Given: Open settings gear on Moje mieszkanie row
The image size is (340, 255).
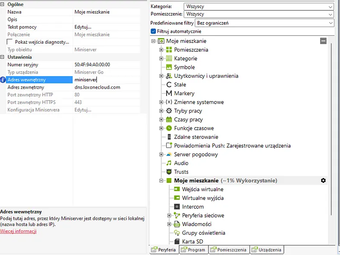Looking at the screenshot, I should [x=323, y=181].
